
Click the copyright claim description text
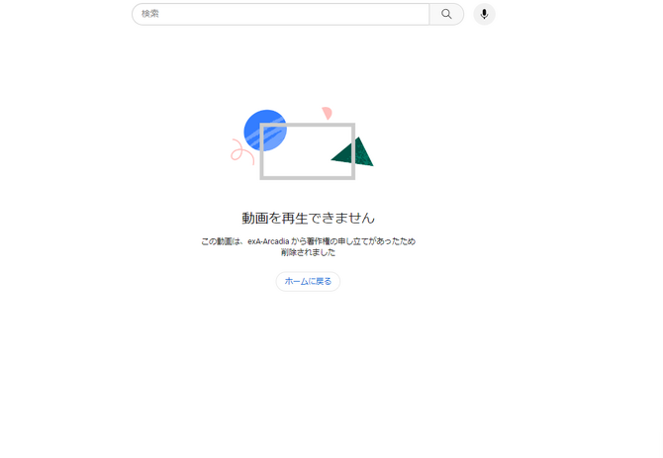pyautogui.click(x=308, y=246)
